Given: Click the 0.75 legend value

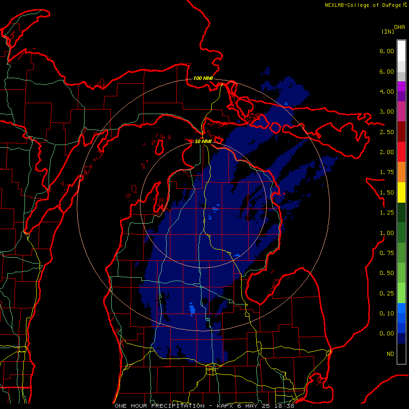Looking at the screenshot, I should click(387, 253).
